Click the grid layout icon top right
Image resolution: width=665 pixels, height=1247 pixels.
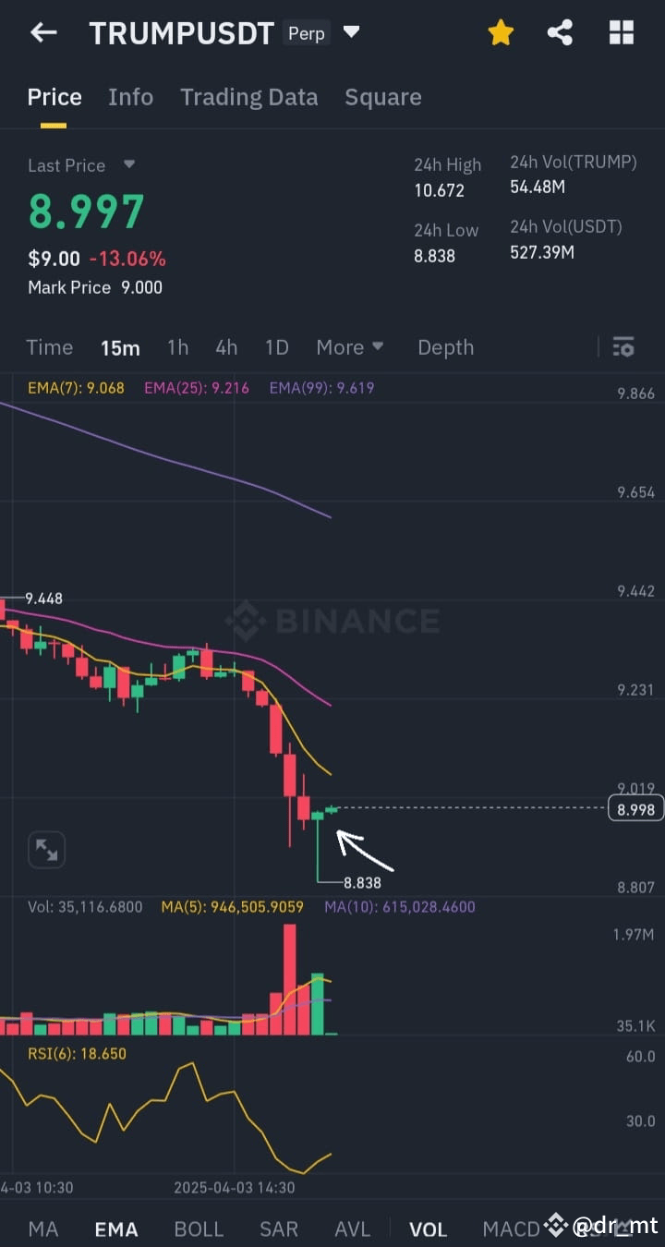(x=621, y=31)
